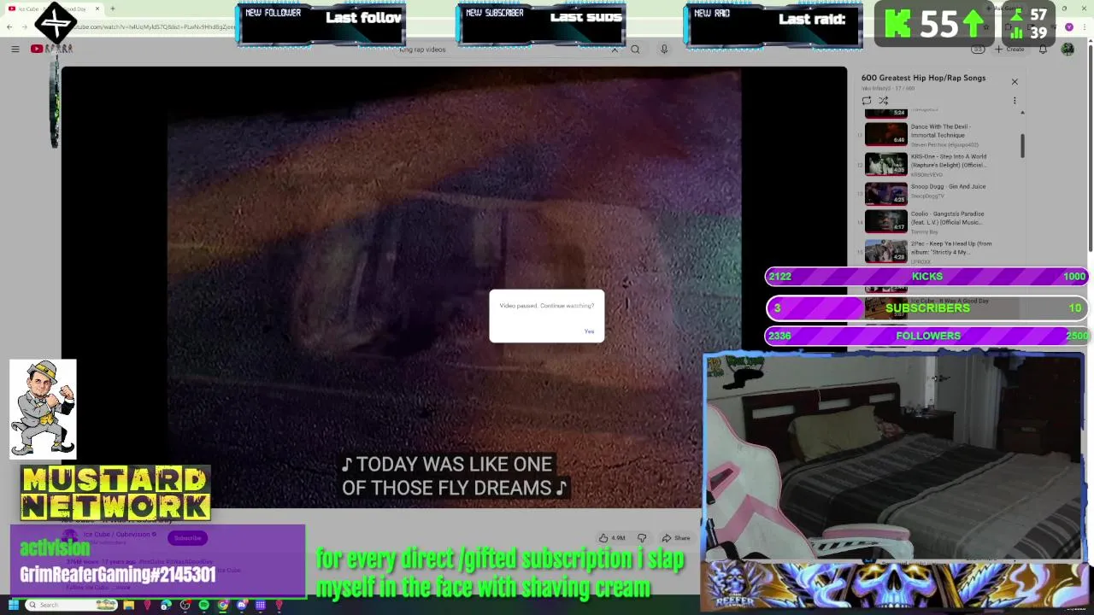Close the playlist panel
The height and width of the screenshot is (615, 1094).
[x=1015, y=82]
